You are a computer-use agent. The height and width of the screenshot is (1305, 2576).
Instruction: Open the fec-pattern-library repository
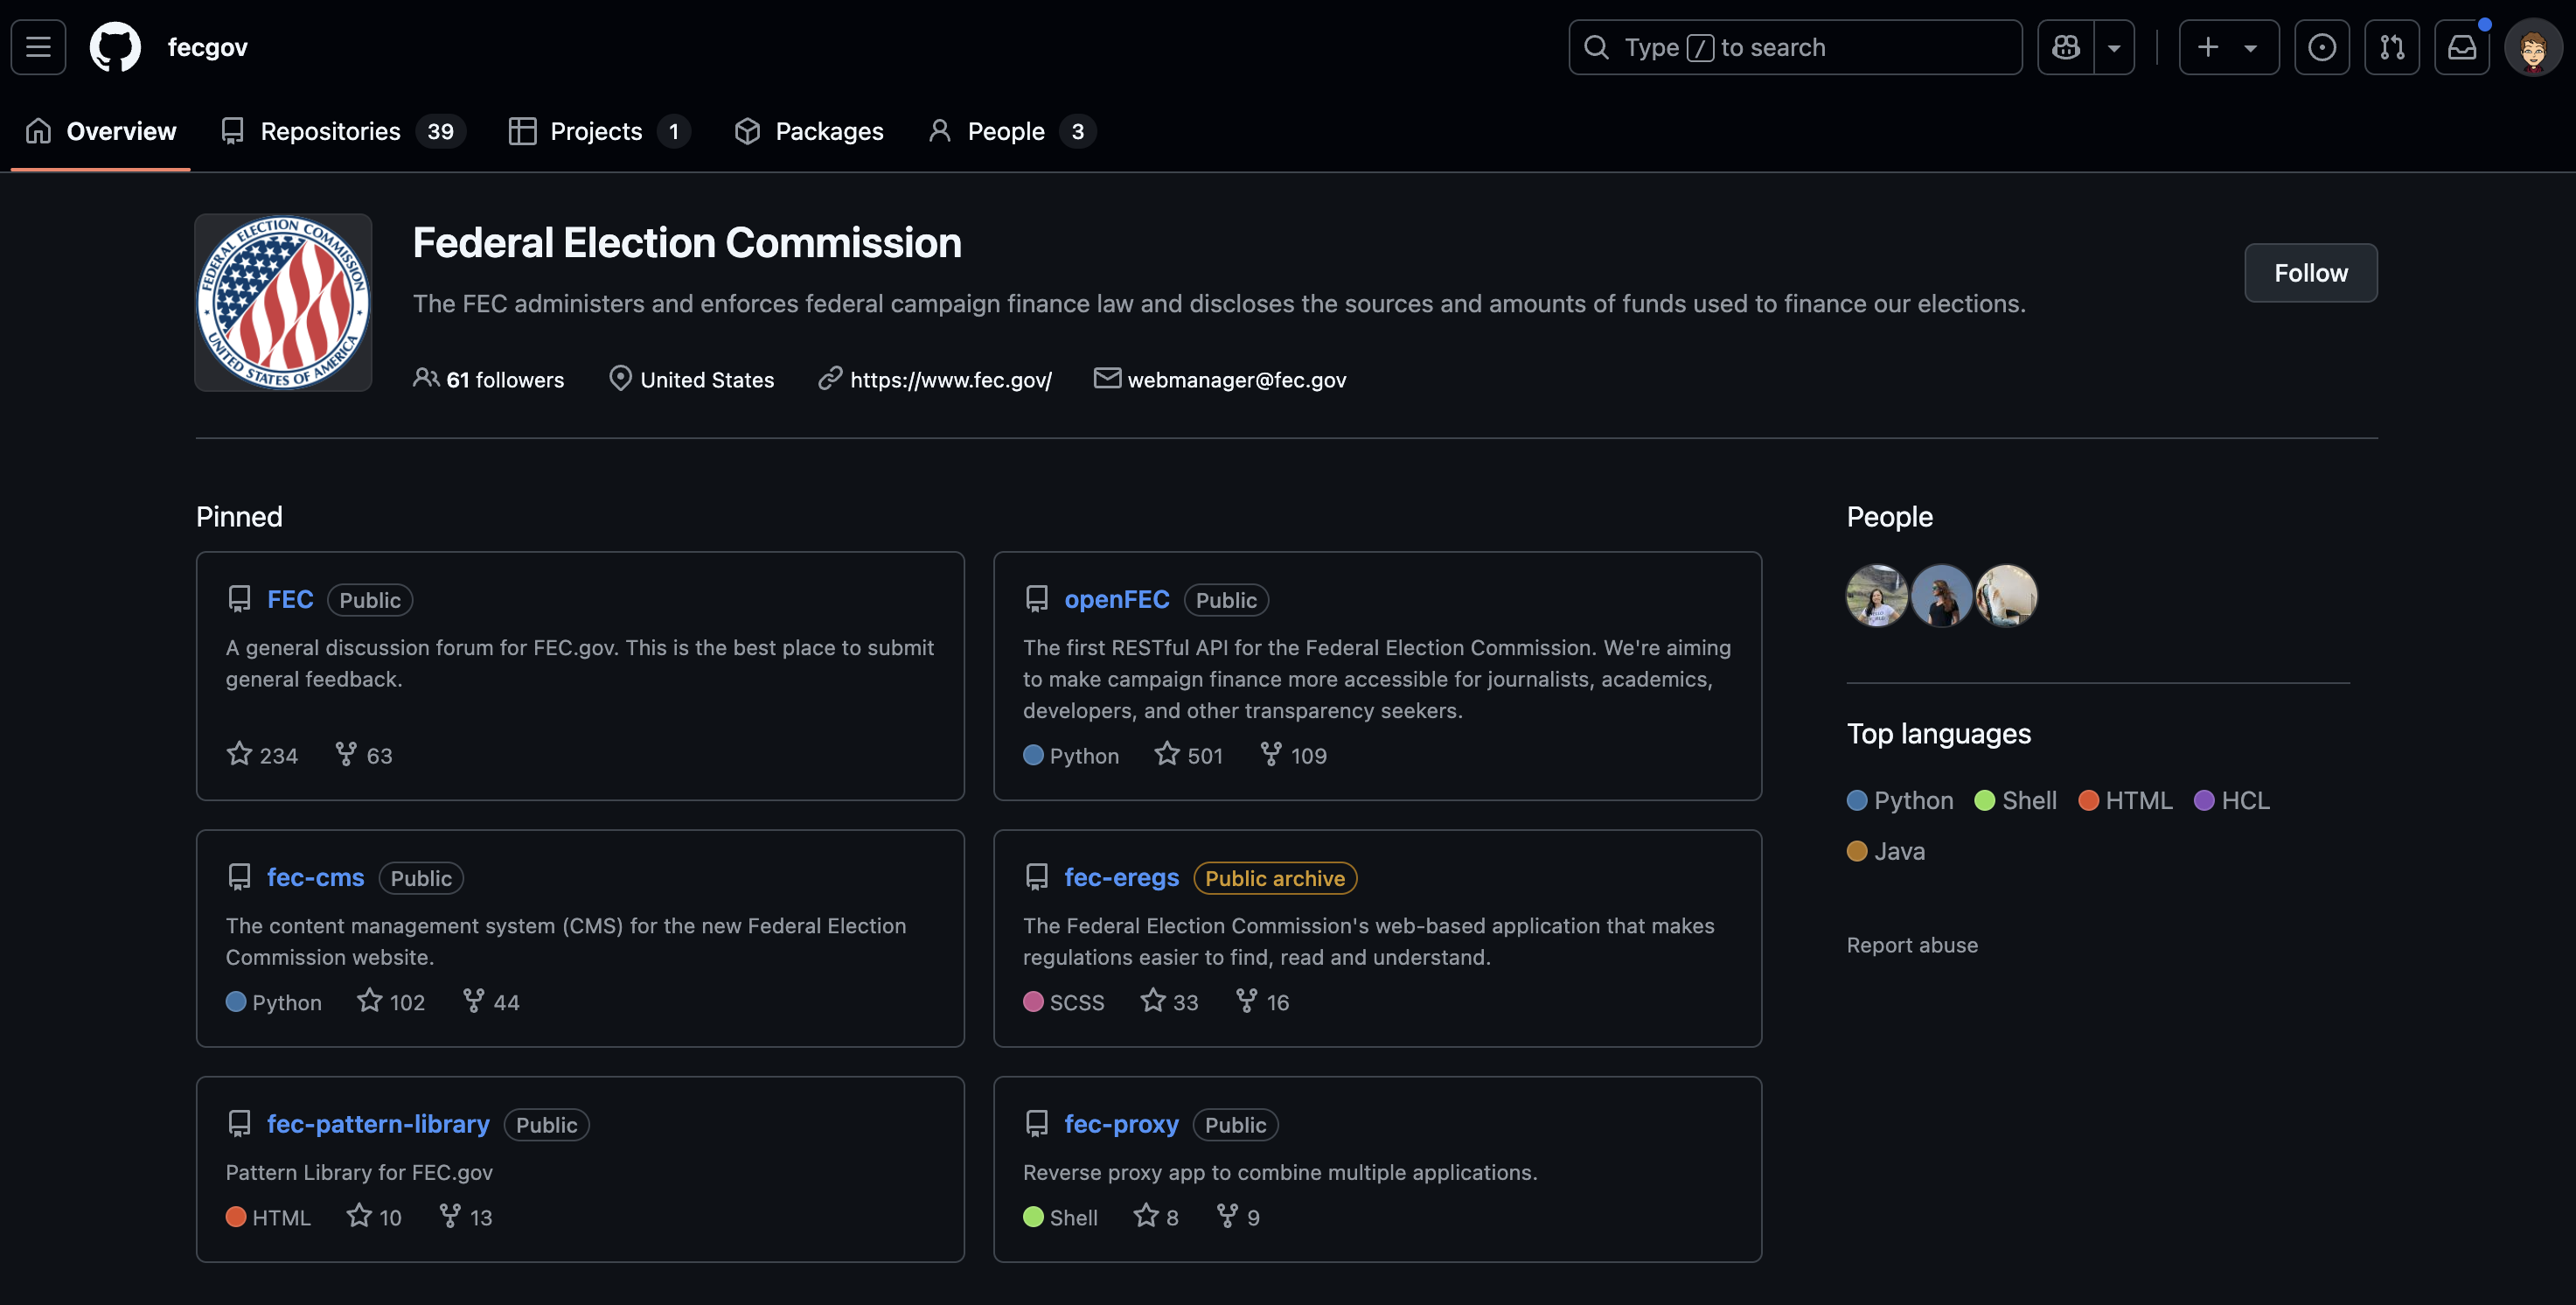pyautogui.click(x=378, y=1124)
